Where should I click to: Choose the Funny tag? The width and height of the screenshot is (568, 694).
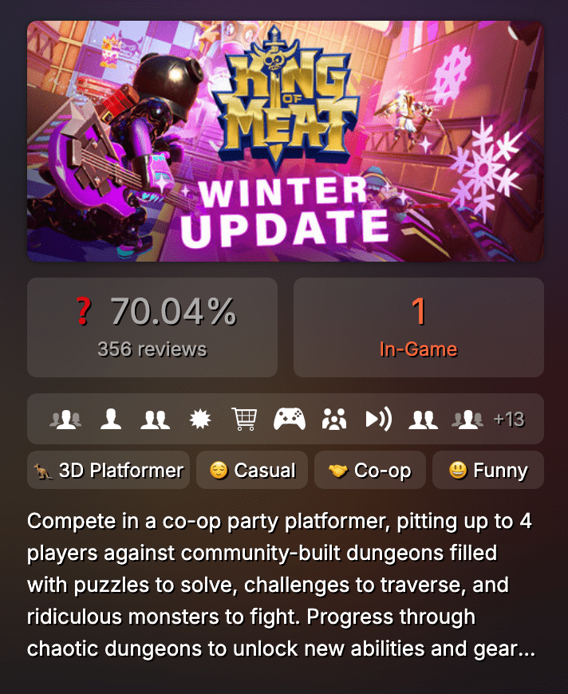[x=488, y=470]
